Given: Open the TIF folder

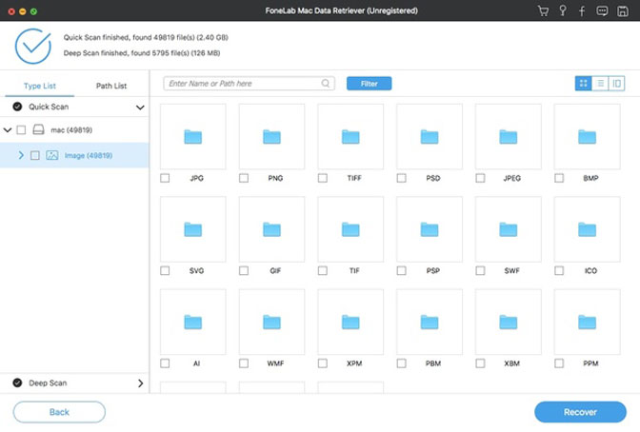Looking at the screenshot, I should pos(350,229).
